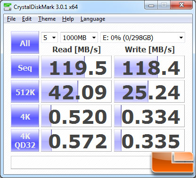
Task: Select the 4K QD32 write value 0.335
Action: pyautogui.click(x=149, y=140)
